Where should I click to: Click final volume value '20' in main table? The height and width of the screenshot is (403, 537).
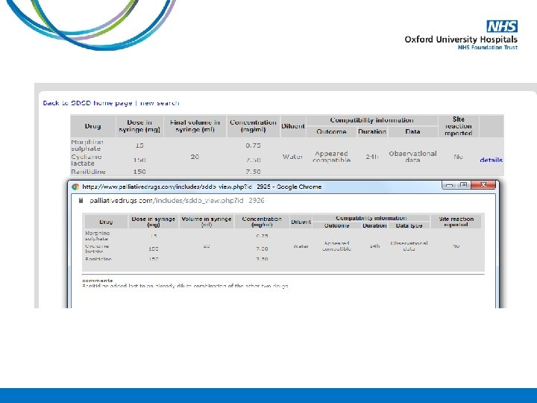point(195,157)
